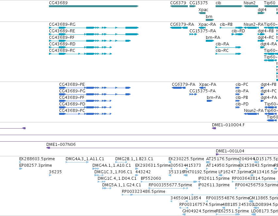Click cDNA DMG5A.1_1.G24.C1

(107, 188)
